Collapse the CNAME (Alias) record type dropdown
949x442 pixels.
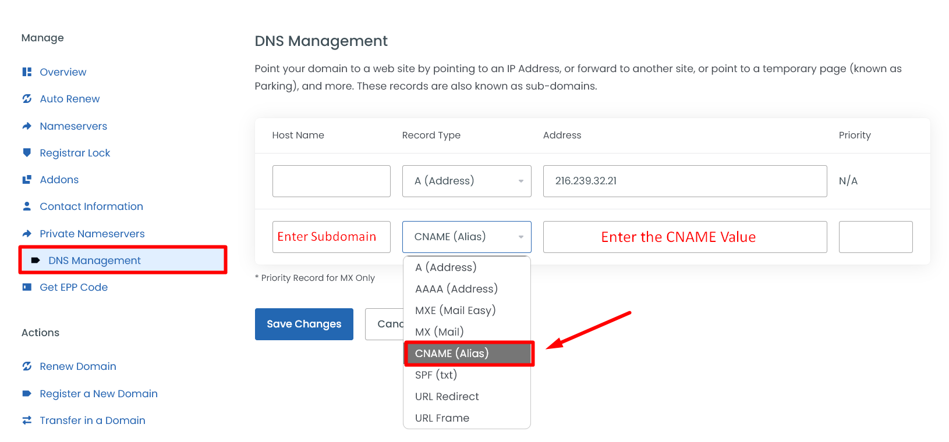tap(466, 237)
